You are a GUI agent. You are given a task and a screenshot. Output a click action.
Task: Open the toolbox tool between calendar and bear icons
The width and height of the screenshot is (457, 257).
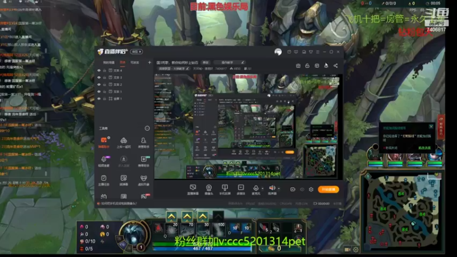click(x=123, y=180)
